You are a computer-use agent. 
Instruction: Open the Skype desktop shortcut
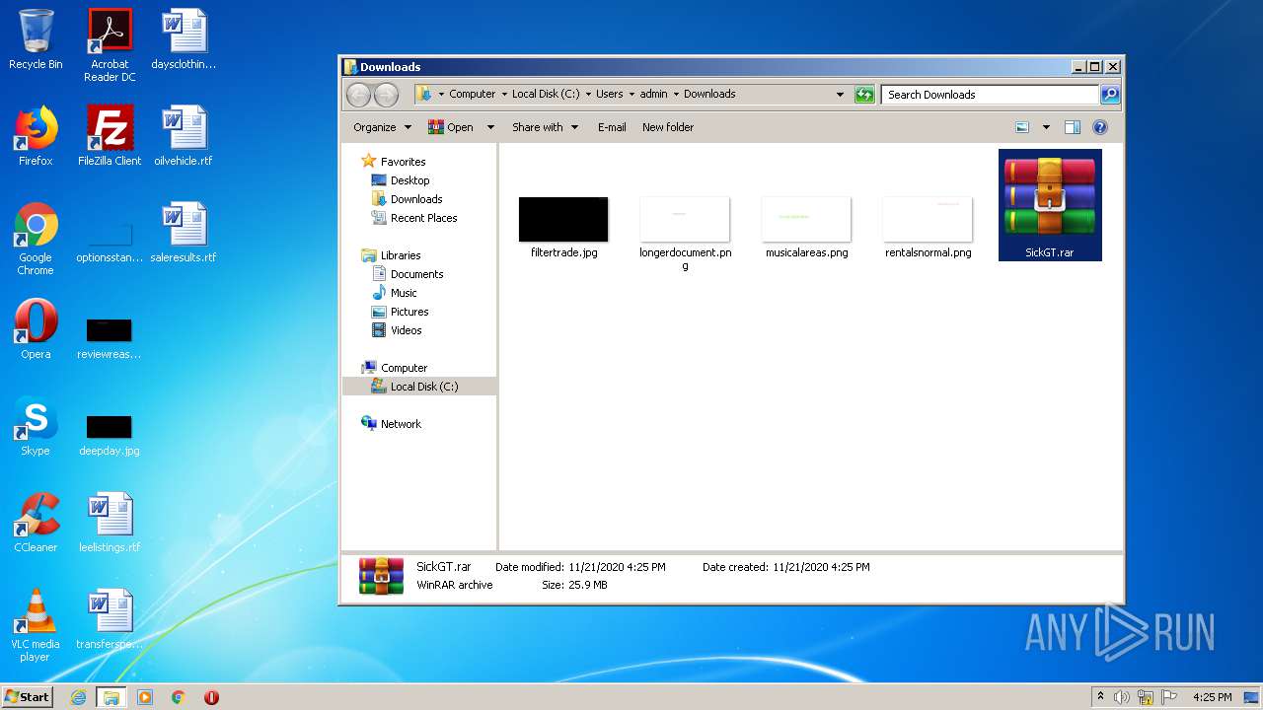pos(36,426)
